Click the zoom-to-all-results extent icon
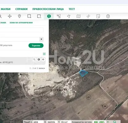The width and height of the screenshot is (128, 123). pyautogui.click(x=44, y=54)
